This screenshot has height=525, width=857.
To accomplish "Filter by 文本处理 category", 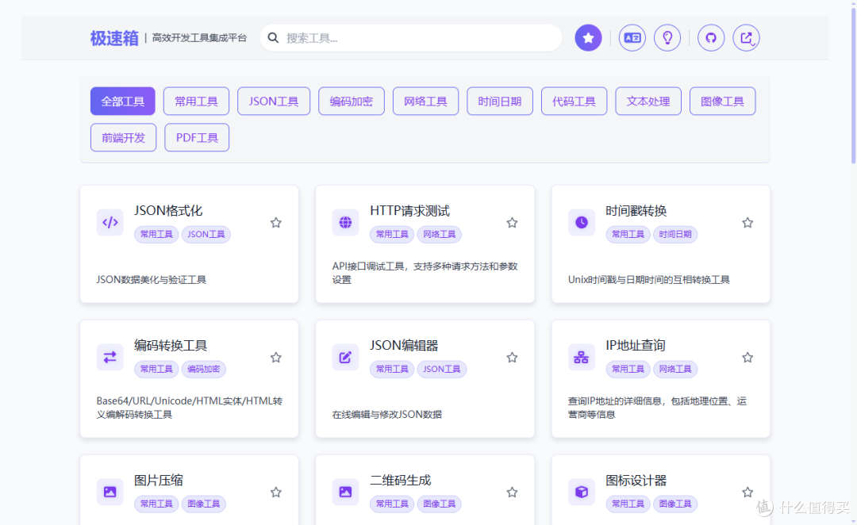I will 648,101.
